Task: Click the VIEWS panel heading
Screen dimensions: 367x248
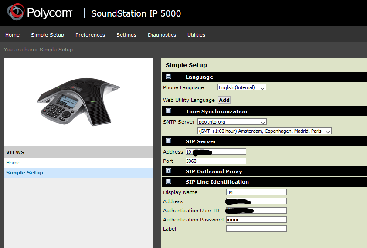Action: [15, 152]
